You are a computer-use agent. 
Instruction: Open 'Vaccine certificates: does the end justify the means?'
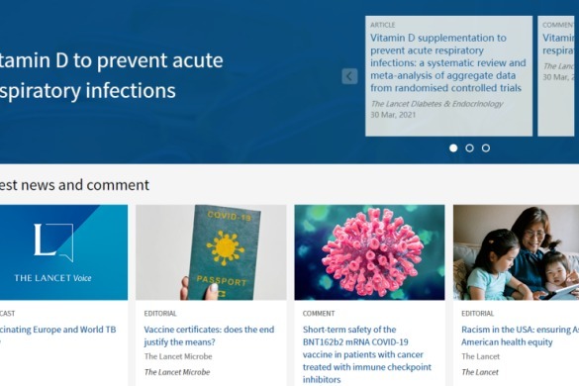(x=209, y=336)
